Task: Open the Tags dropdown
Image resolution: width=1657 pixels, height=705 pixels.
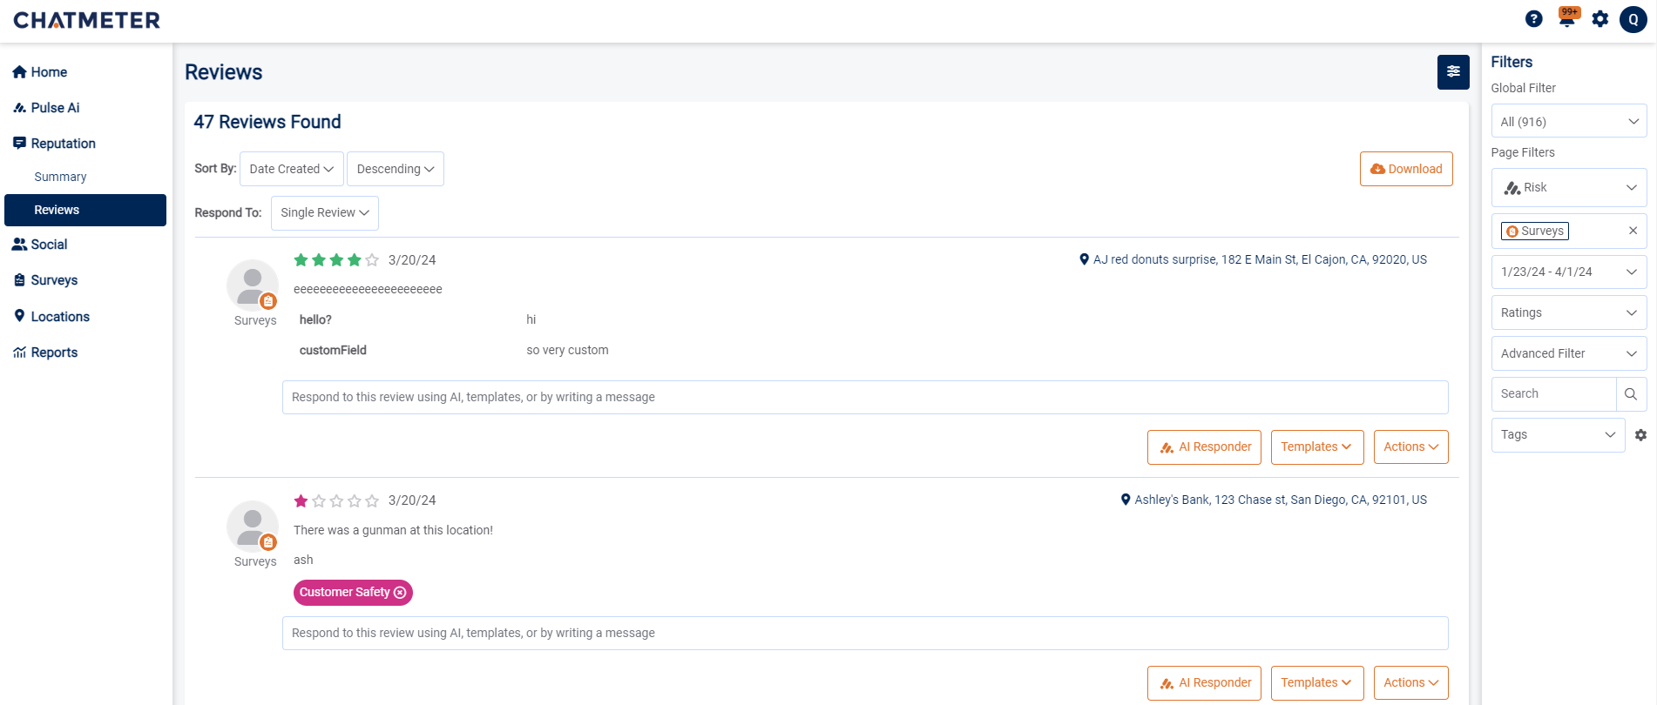Action: (x=1558, y=435)
